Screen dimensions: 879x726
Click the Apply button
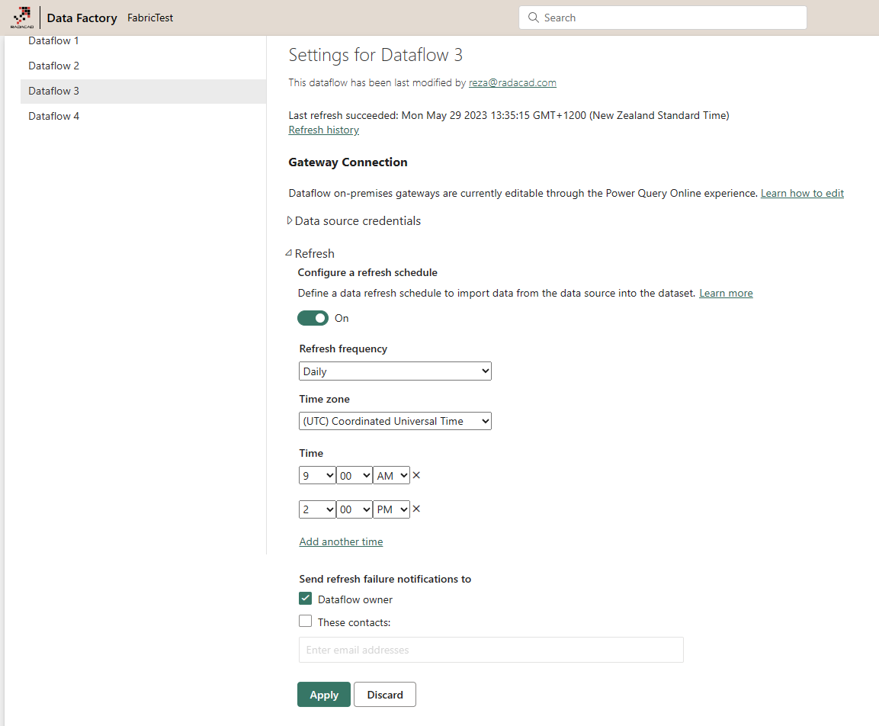click(x=324, y=695)
